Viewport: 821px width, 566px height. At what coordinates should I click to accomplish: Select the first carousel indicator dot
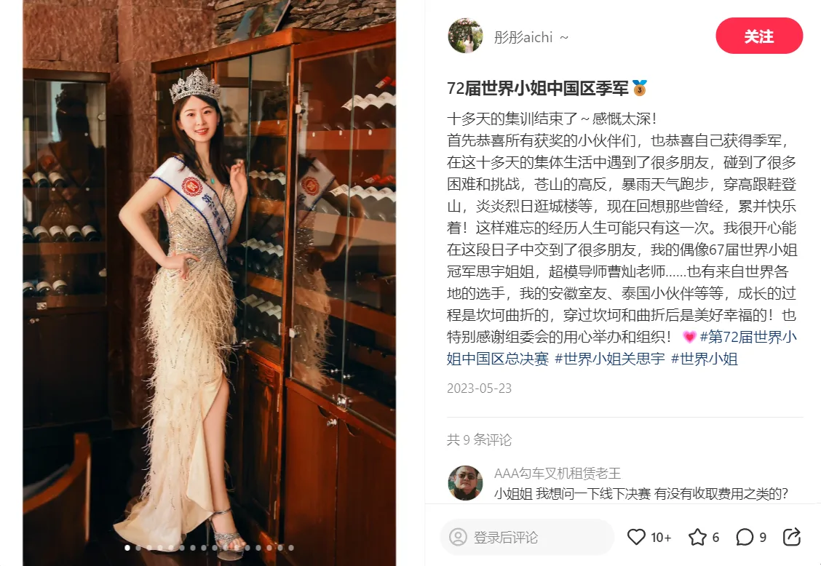tap(127, 548)
